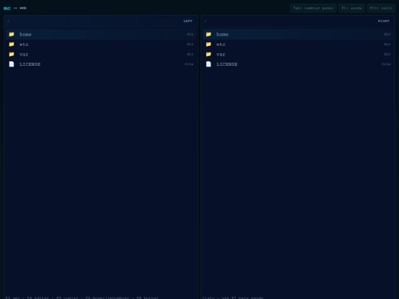
Task: Click 'dir' type label of right home row
Action: click(387, 34)
